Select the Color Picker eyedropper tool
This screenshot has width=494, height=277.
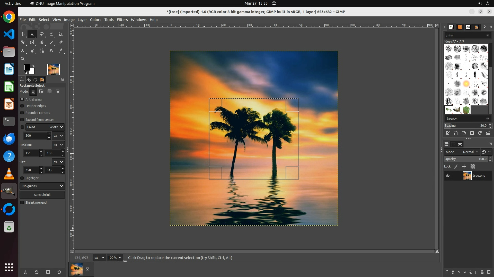click(x=61, y=51)
